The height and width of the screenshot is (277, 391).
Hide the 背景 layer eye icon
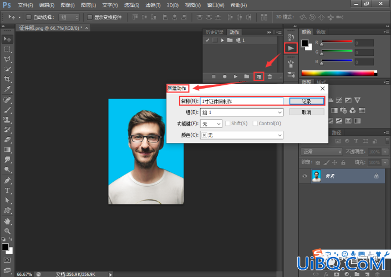click(304, 176)
